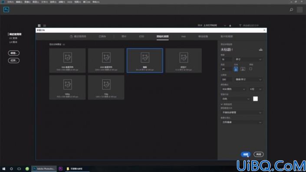This screenshot has height=172, width=306.
Task: Click the close button beside create
Action: (x=259, y=154)
